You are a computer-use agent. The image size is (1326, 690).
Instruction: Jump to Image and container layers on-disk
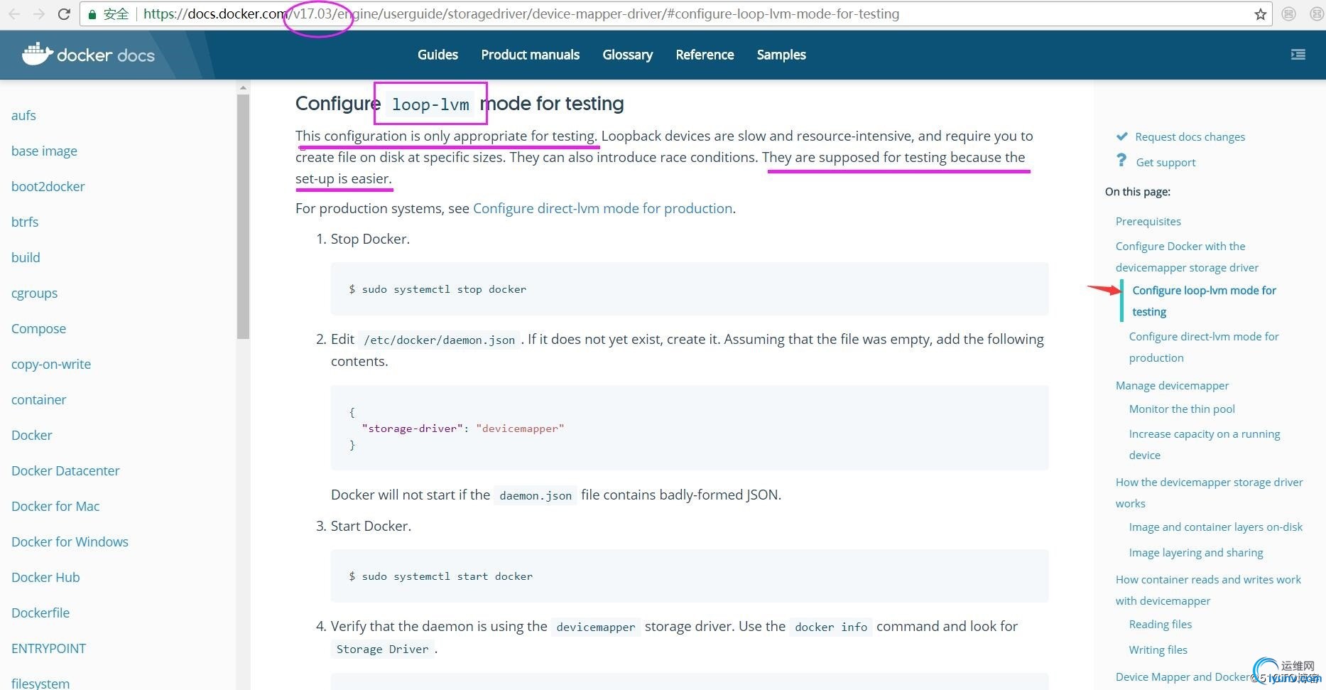[1215, 527]
